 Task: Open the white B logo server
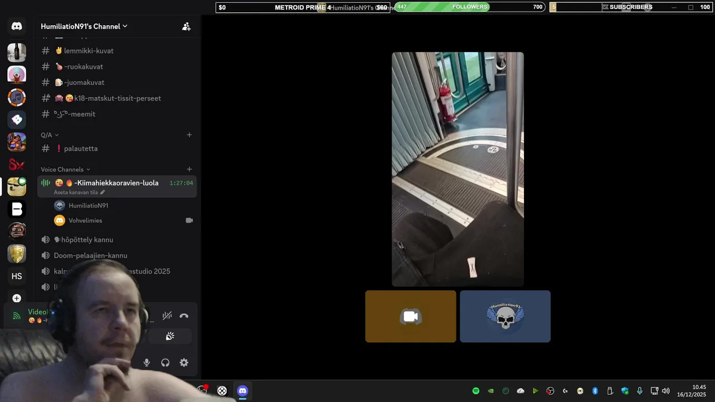tap(17, 209)
